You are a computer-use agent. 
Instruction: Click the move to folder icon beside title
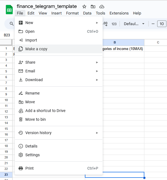pyautogui.click(x=93, y=7)
